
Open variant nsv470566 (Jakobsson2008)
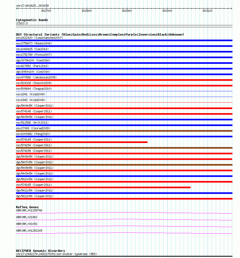point(36,77)
